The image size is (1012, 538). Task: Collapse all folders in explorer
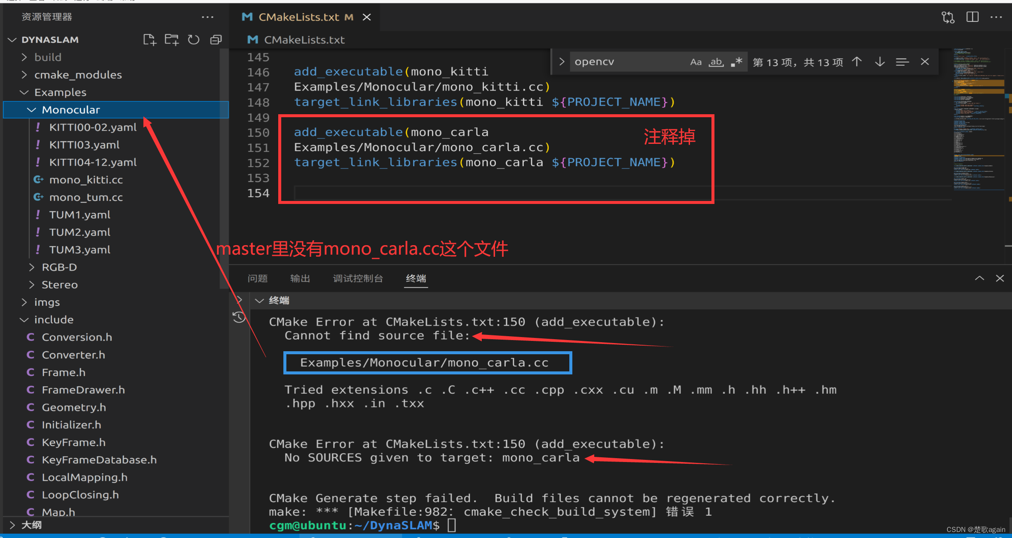point(216,40)
